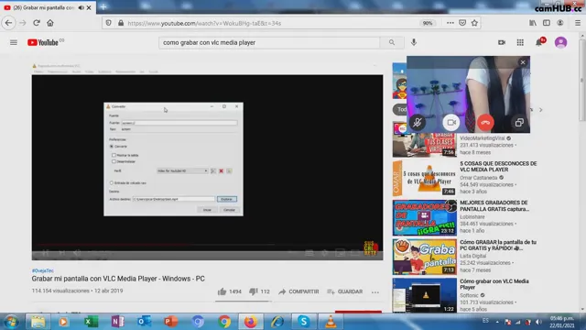Start voice search with microphone icon
This screenshot has width=586, height=330.
(414, 42)
